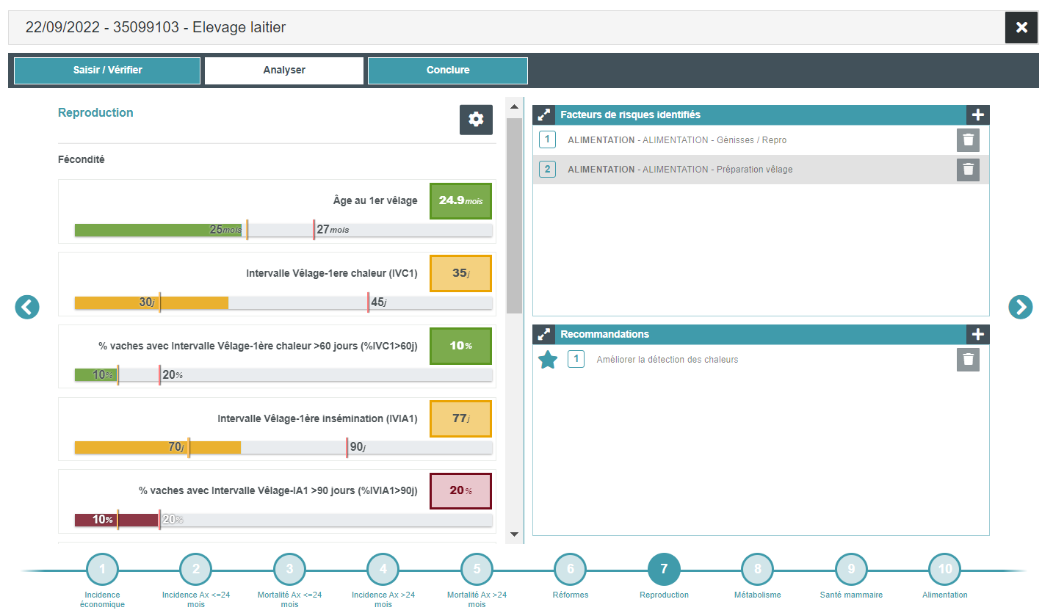Go to previous section with left arrow
The height and width of the screenshot is (613, 1042).
[x=27, y=307]
